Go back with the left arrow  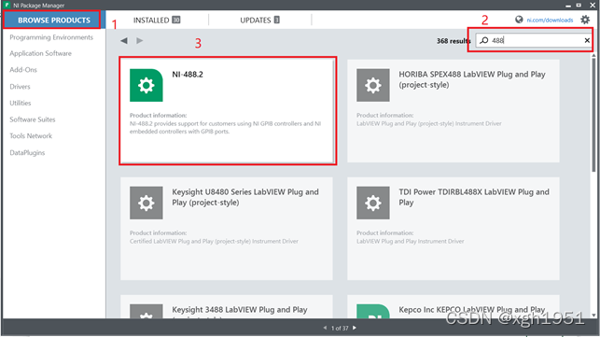coord(124,40)
